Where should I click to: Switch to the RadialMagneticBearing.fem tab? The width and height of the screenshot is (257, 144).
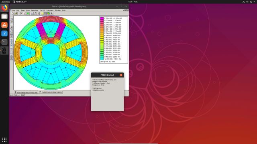click(x=26, y=92)
